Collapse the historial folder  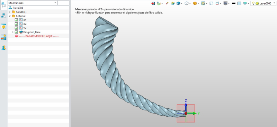[x=10, y=16]
